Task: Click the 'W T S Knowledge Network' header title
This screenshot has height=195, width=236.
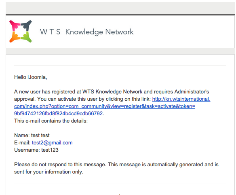Action: coord(87,32)
